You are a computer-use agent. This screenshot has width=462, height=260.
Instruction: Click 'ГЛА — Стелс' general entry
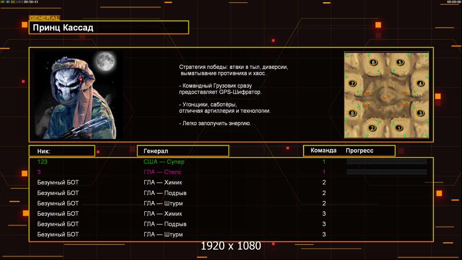(x=163, y=172)
